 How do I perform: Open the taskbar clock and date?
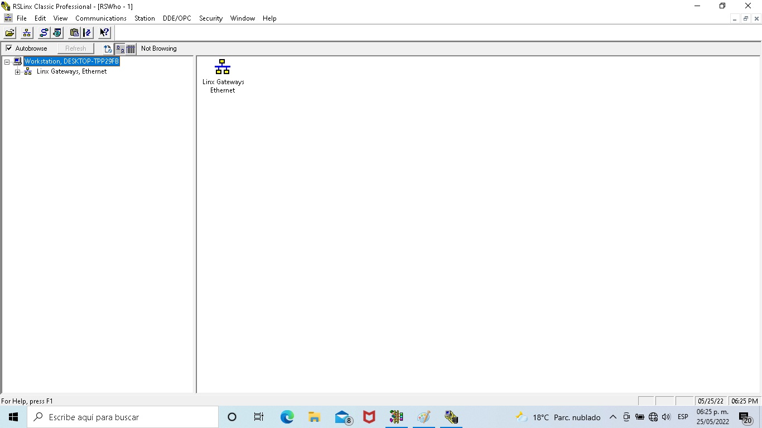click(x=712, y=417)
